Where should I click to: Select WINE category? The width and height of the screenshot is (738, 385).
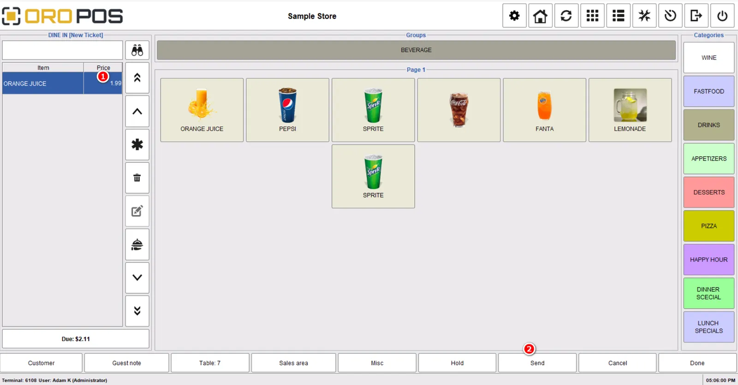pos(709,58)
